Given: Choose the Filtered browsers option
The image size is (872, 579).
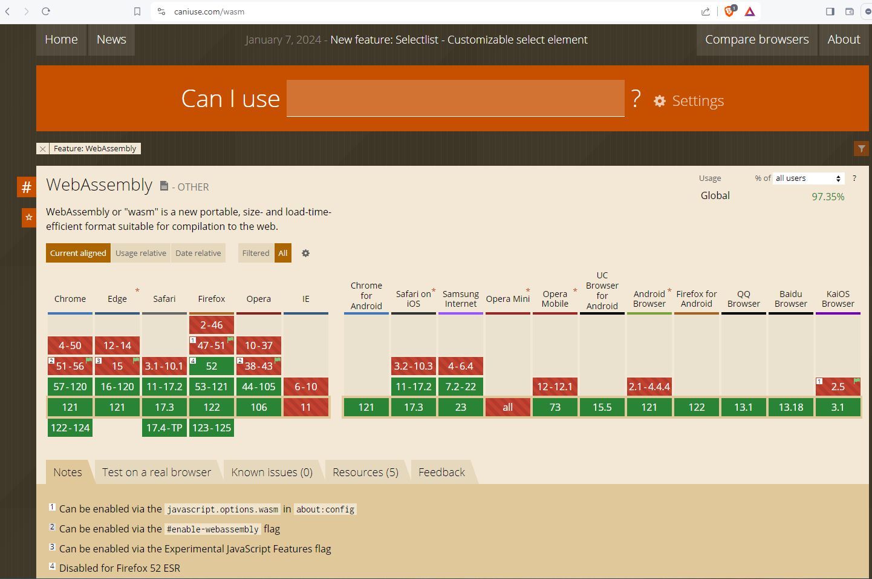Looking at the screenshot, I should [x=256, y=254].
